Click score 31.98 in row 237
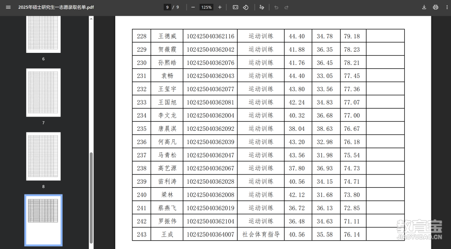 [324, 155]
